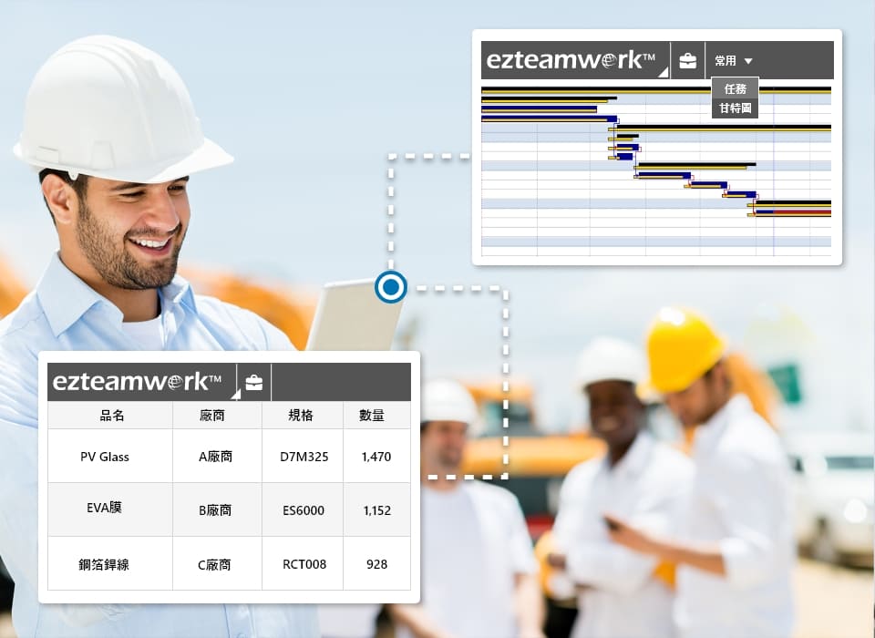Viewport: 875px width, 638px height.
Task: Open the 常用 dropdown menu
Action: tap(733, 60)
